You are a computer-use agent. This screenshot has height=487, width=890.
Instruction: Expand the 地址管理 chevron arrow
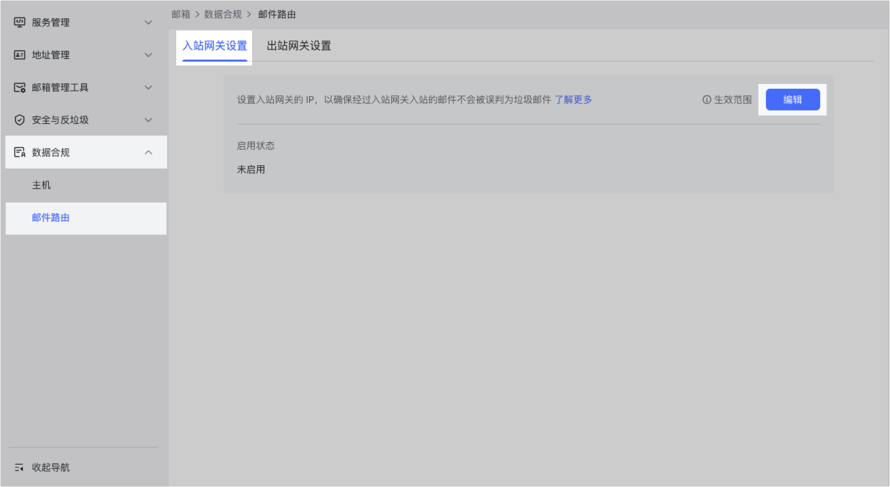[x=148, y=55]
